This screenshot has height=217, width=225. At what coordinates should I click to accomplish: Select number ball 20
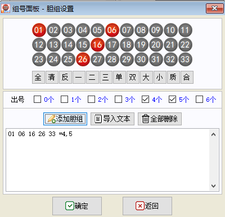(x=156, y=44)
